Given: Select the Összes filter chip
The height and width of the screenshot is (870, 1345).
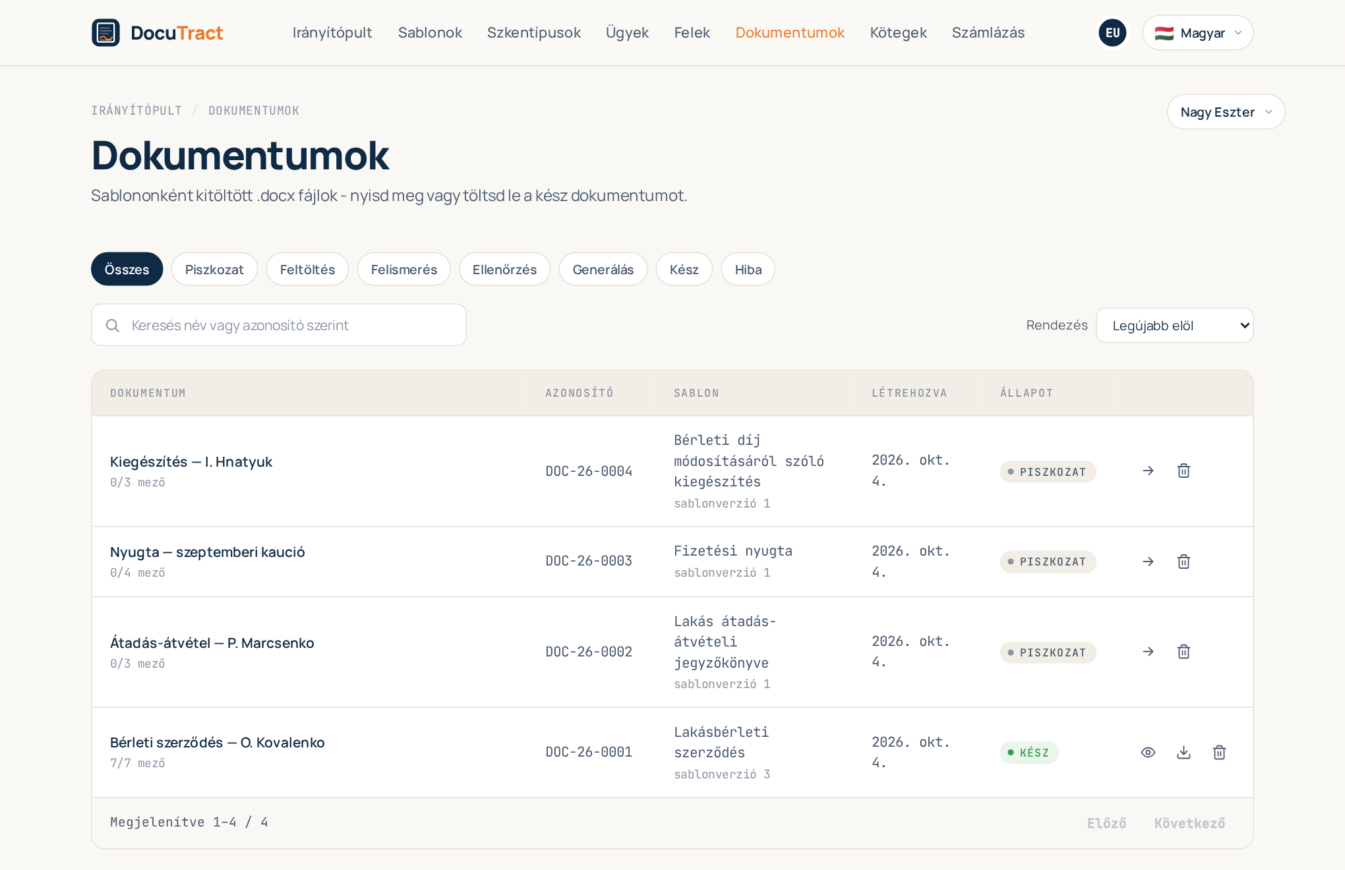Looking at the screenshot, I should tap(127, 269).
